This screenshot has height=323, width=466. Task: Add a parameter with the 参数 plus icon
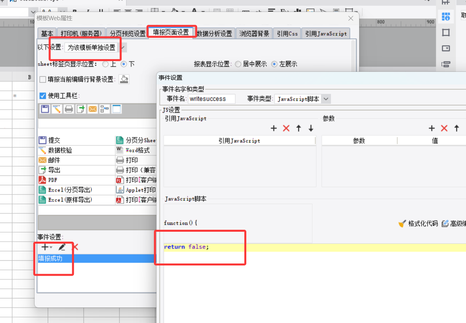[x=432, y=128]
